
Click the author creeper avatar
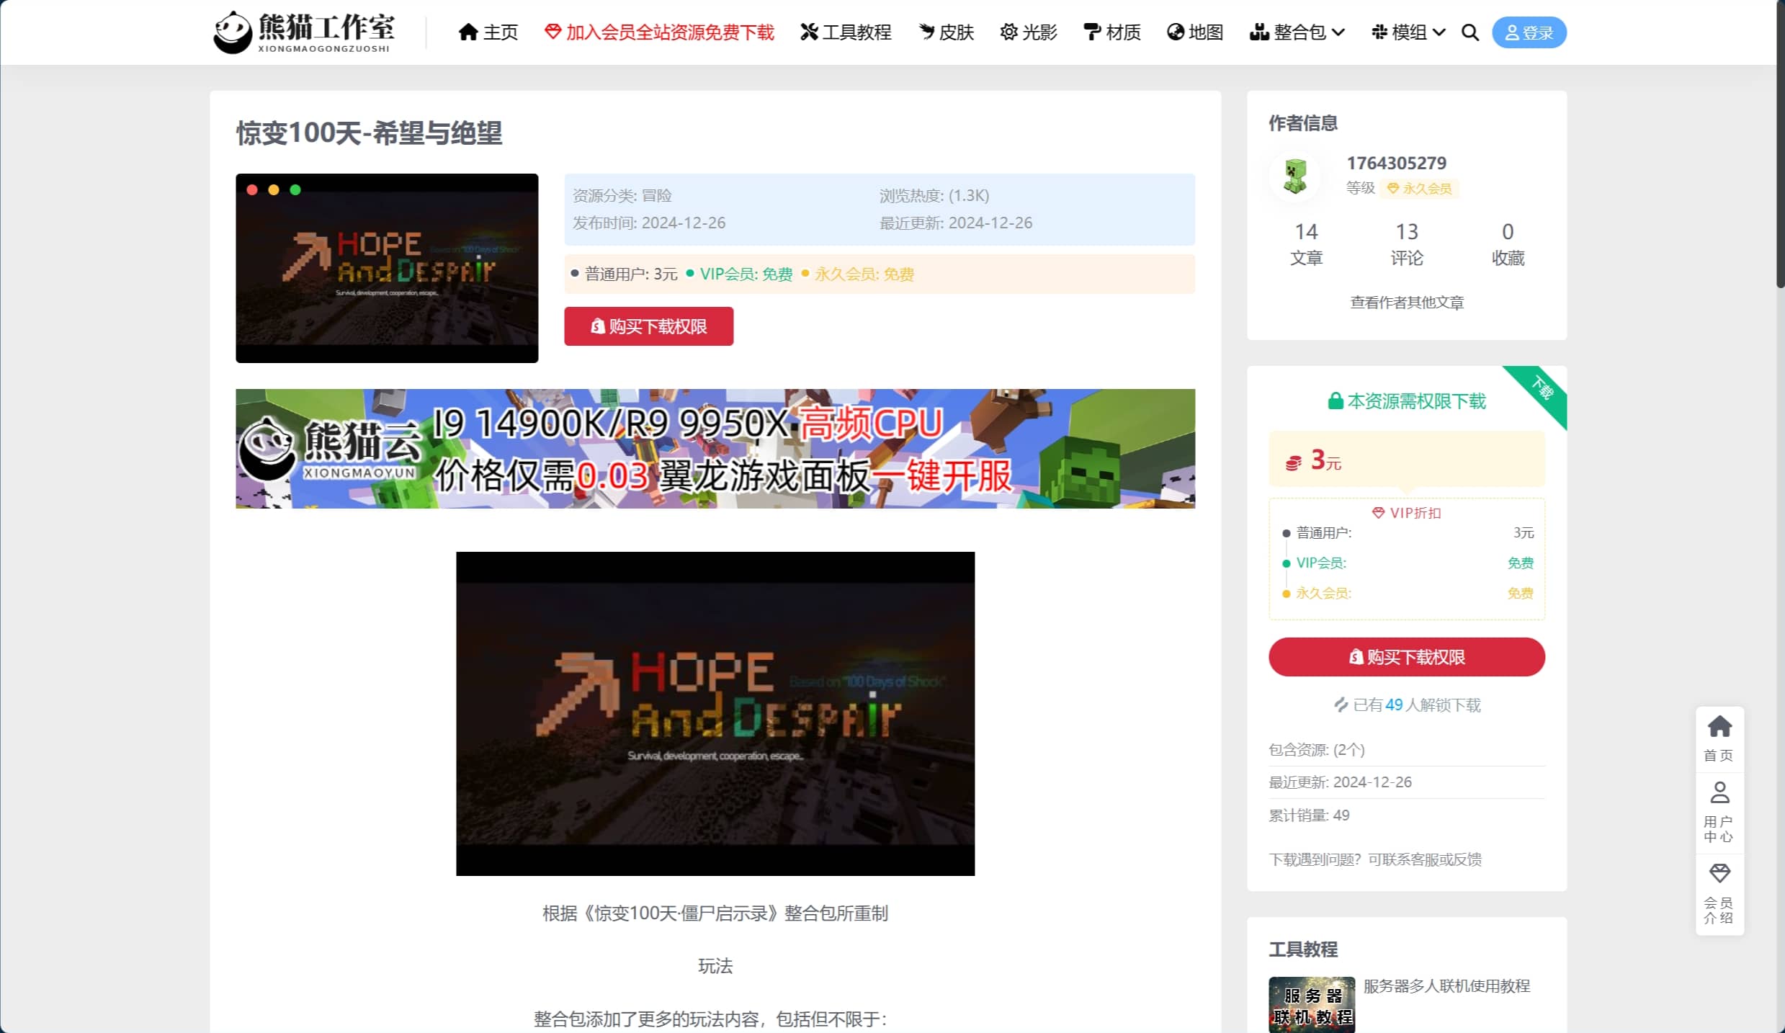click(x=1295, y=176)
